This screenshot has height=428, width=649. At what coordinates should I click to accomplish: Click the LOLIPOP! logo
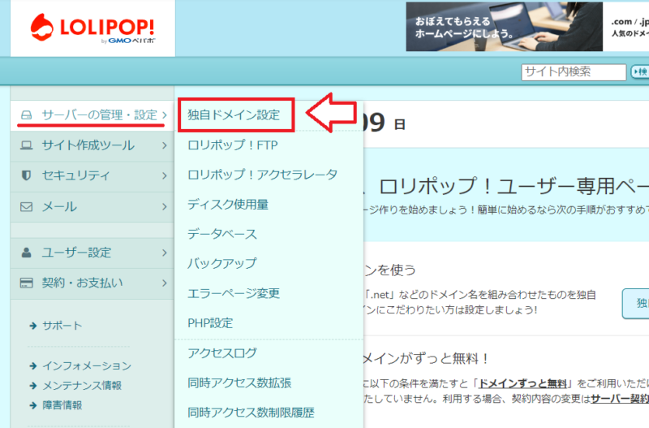(92, 28)
